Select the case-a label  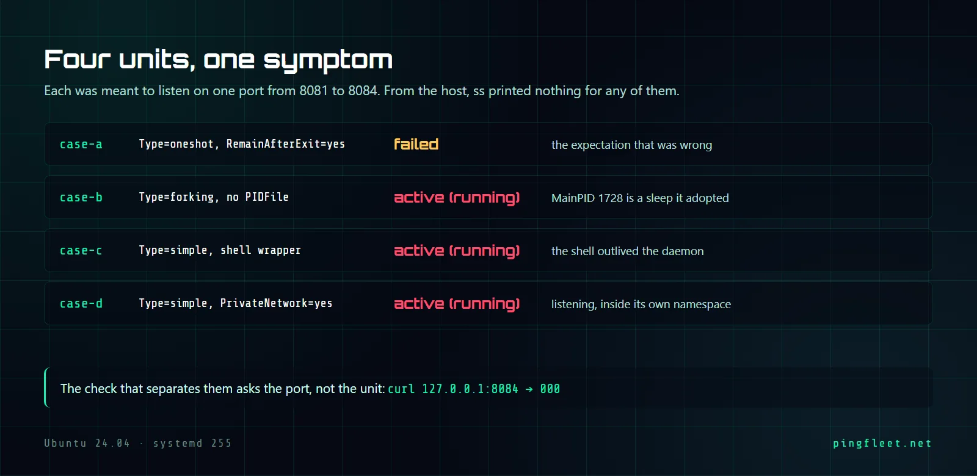click(81, 145)
